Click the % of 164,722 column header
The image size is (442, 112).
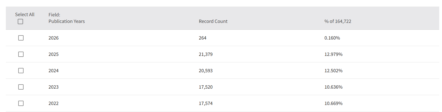(x=338, y=21)
